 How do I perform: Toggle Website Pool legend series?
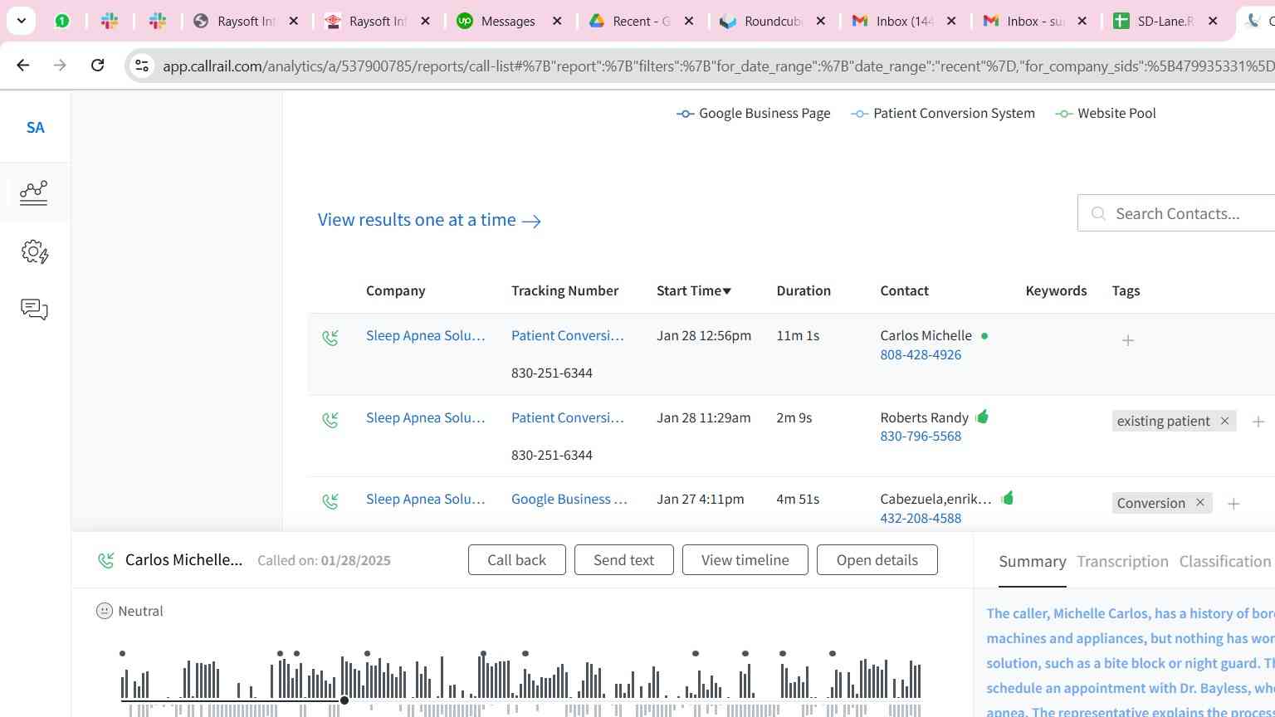[1106, 114]
